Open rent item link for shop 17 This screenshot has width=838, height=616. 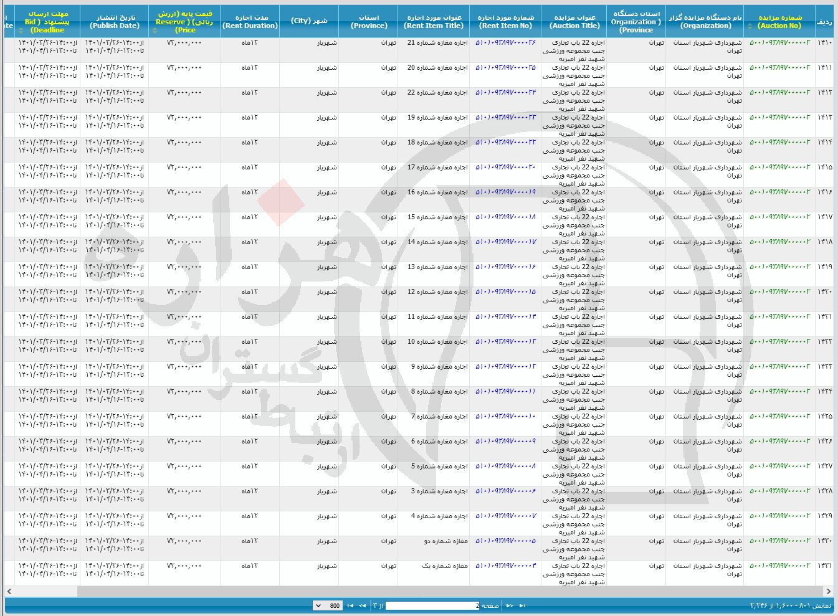point(505,168)
